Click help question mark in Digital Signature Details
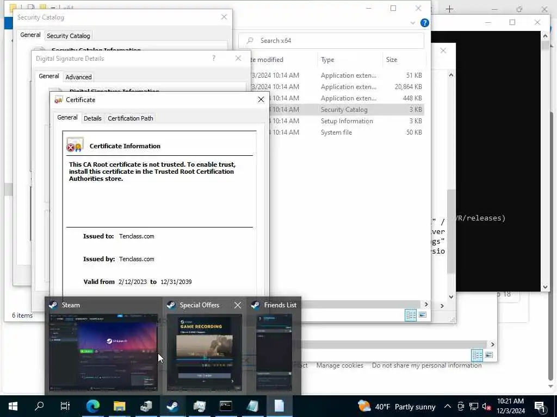Screen dimensions: 557x417 tap(213, 58)
